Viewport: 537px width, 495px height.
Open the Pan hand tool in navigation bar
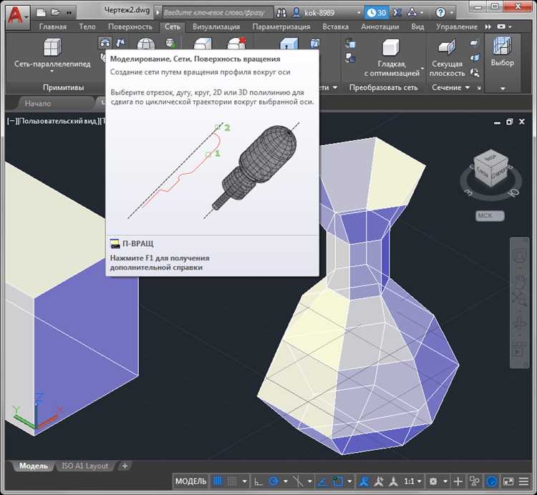click(x=520, y=280)
